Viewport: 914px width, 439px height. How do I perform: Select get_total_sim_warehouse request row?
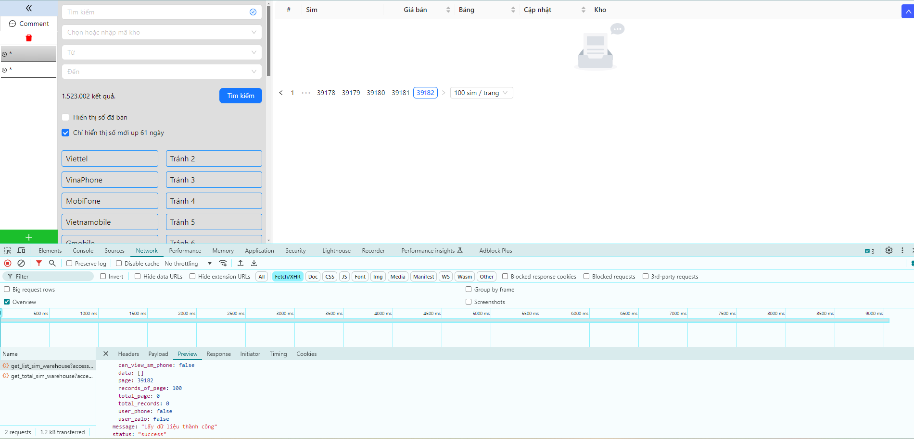pos(48,376)
